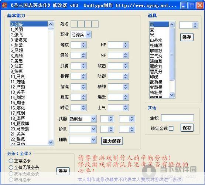Screen dimensions: 205x185
Task: Select 5_马超 in character list
Action: 29,50
